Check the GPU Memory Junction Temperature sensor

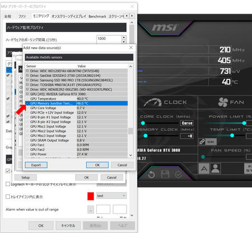pyautogui.click(x=27, y=103)
